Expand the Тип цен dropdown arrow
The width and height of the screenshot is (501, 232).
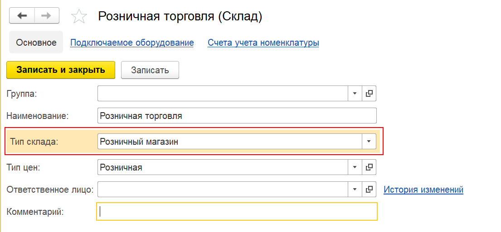coord(355,167)
